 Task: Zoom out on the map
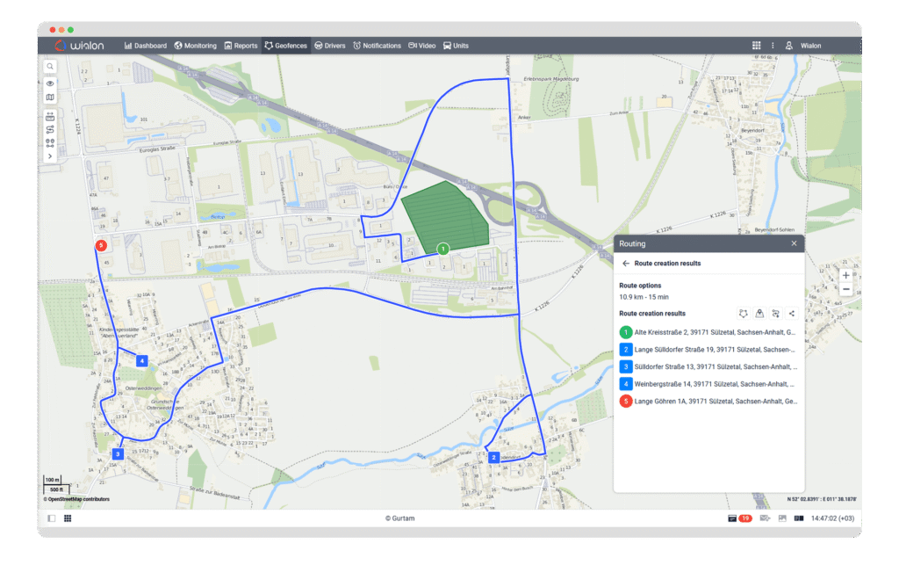coord(845,289)
